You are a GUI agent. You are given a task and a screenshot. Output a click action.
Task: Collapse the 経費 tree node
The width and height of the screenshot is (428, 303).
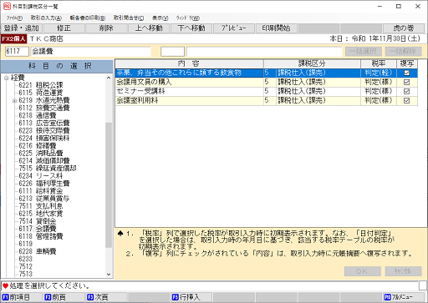point(7,78)
